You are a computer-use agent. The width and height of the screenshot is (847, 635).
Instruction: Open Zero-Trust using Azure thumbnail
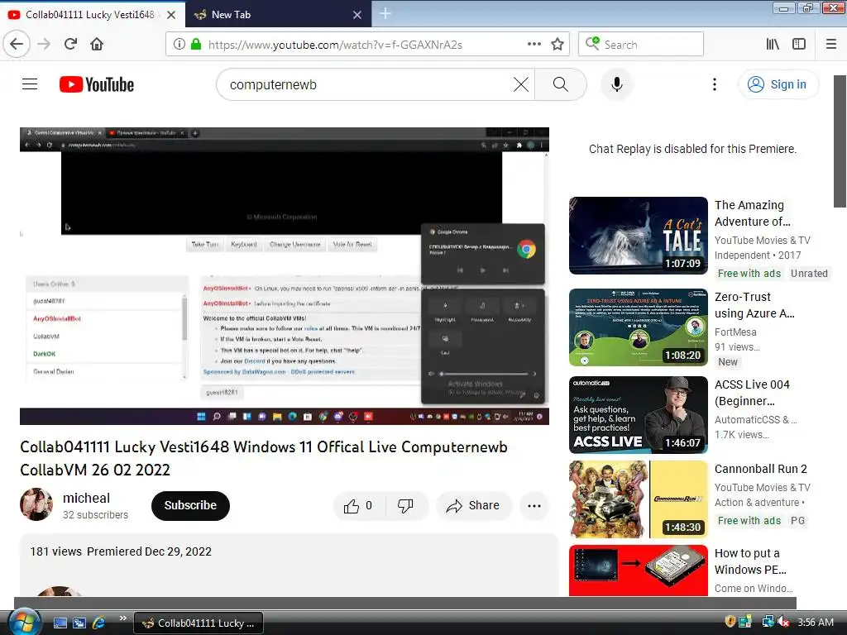point(639,327)
